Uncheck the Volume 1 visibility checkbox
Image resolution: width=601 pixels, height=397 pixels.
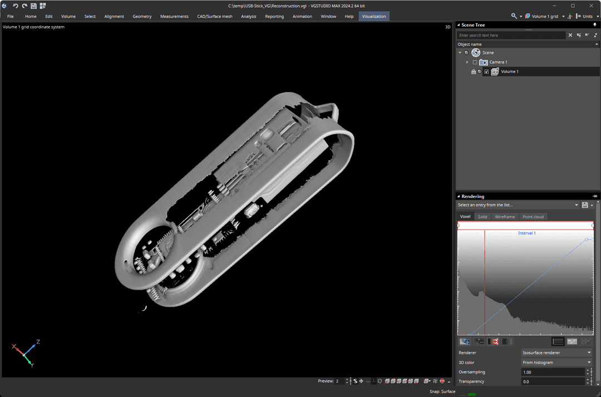(486, 72)
